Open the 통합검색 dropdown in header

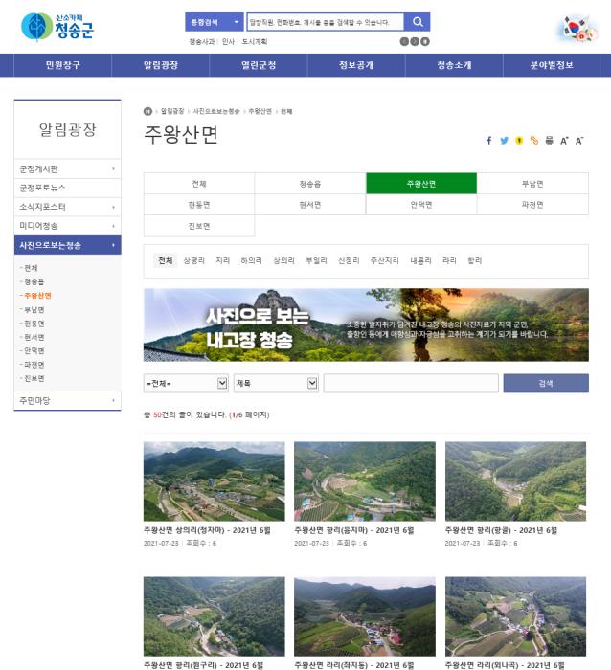[x=214, y=22]
